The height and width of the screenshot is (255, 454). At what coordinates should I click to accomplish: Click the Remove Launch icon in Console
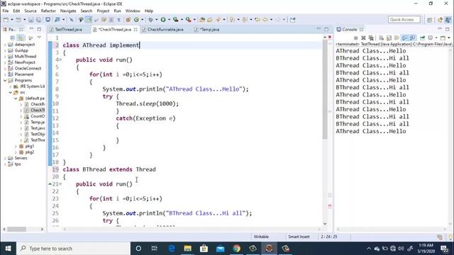pyautogui.click(x=363, y=38)
